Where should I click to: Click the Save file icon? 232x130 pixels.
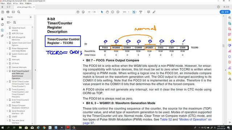coord(3,12)
